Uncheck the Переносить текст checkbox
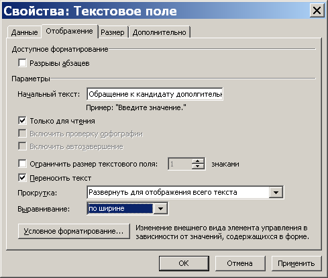Image resolution: width=328 pixels, height=278 pixels. (22, 178)
